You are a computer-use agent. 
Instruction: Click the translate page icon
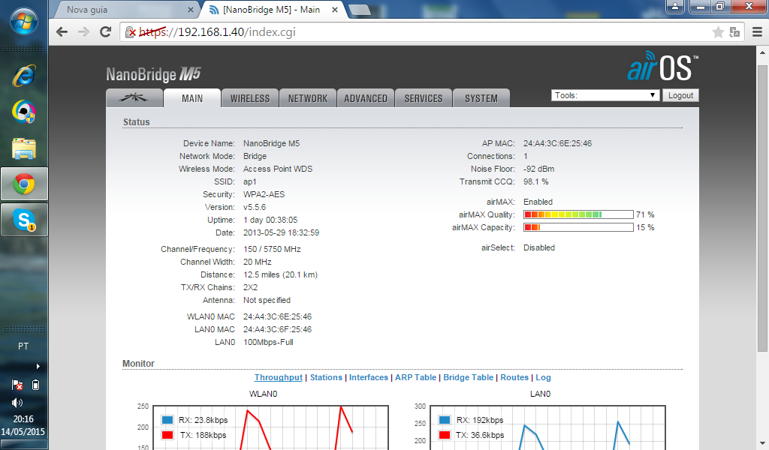(734, 32)
